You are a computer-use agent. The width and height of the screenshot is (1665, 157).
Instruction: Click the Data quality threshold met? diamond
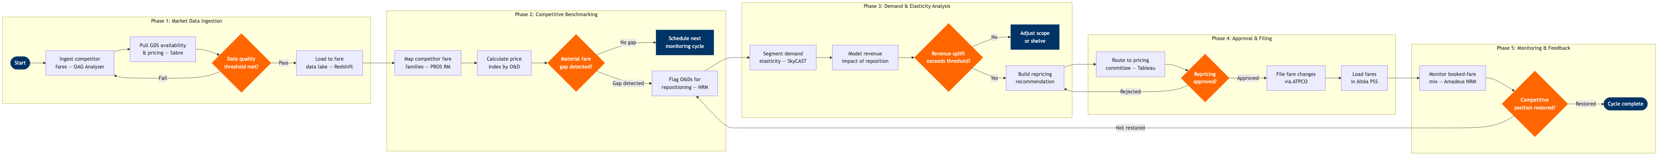[x=241, y=63]
